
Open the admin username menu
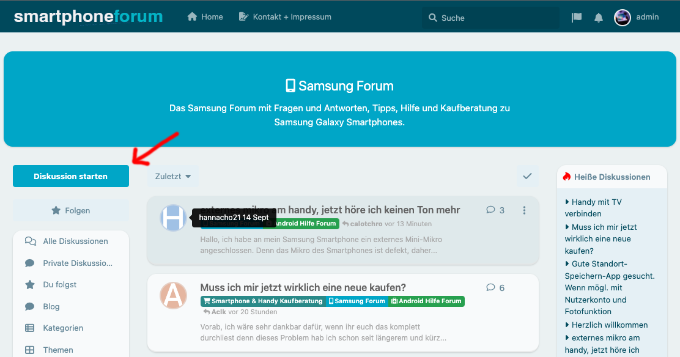pos(647,17)
